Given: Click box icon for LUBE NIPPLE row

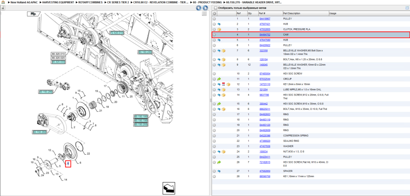Looking at the screenshot, I should 223,90.
